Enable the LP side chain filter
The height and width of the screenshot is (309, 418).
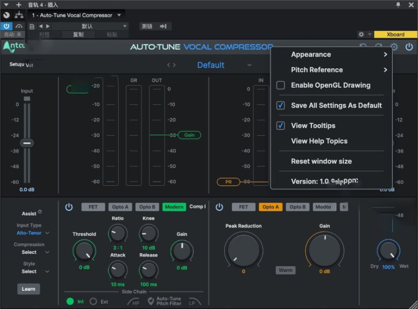pyautogui.click(x=194, y=302)
